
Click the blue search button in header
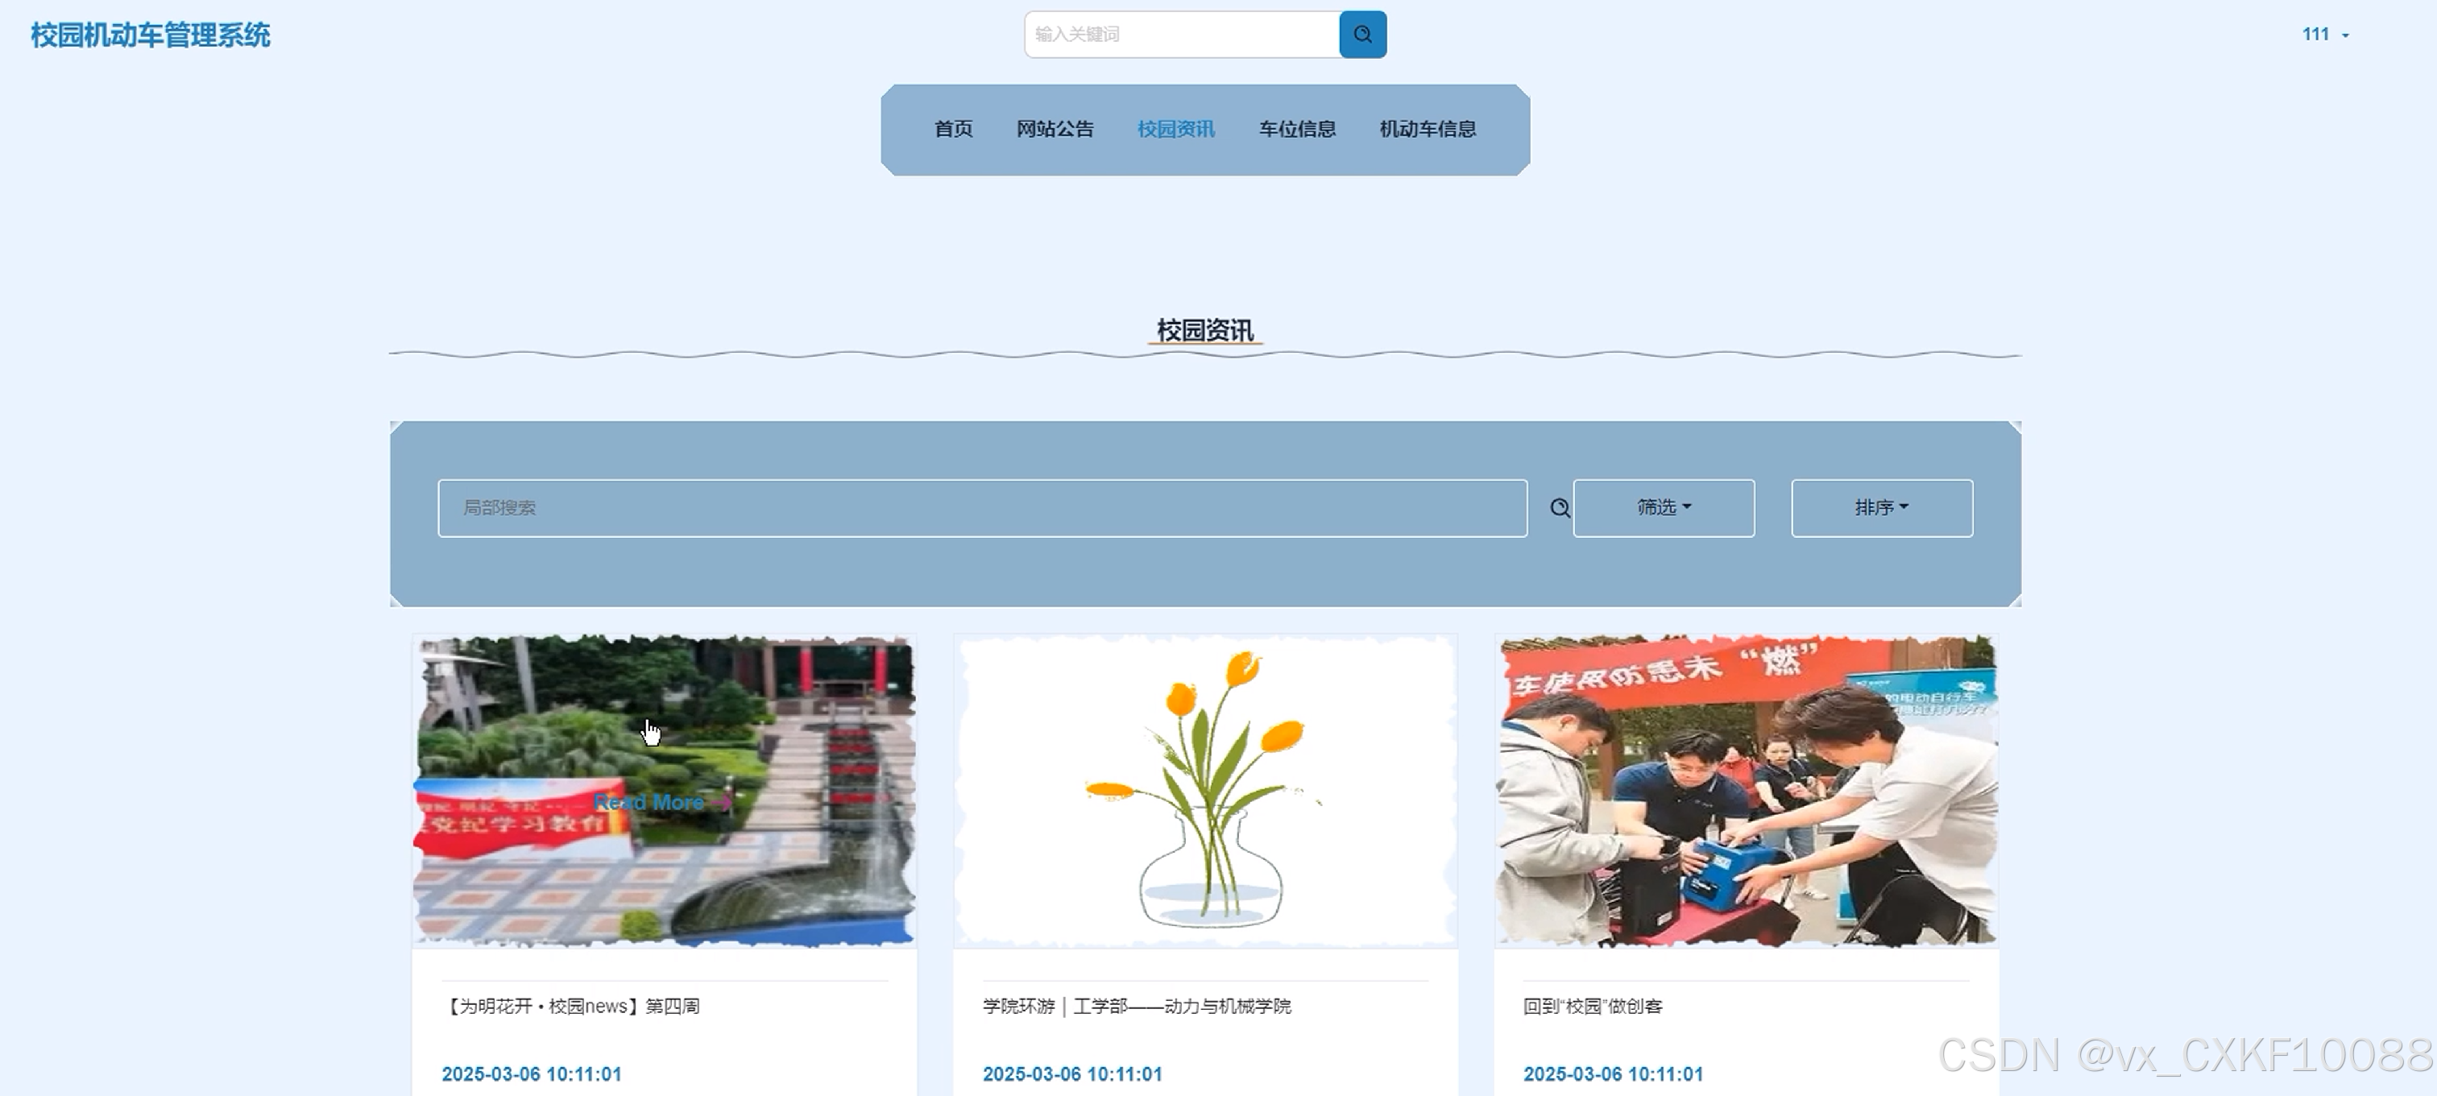(1362, 35)
